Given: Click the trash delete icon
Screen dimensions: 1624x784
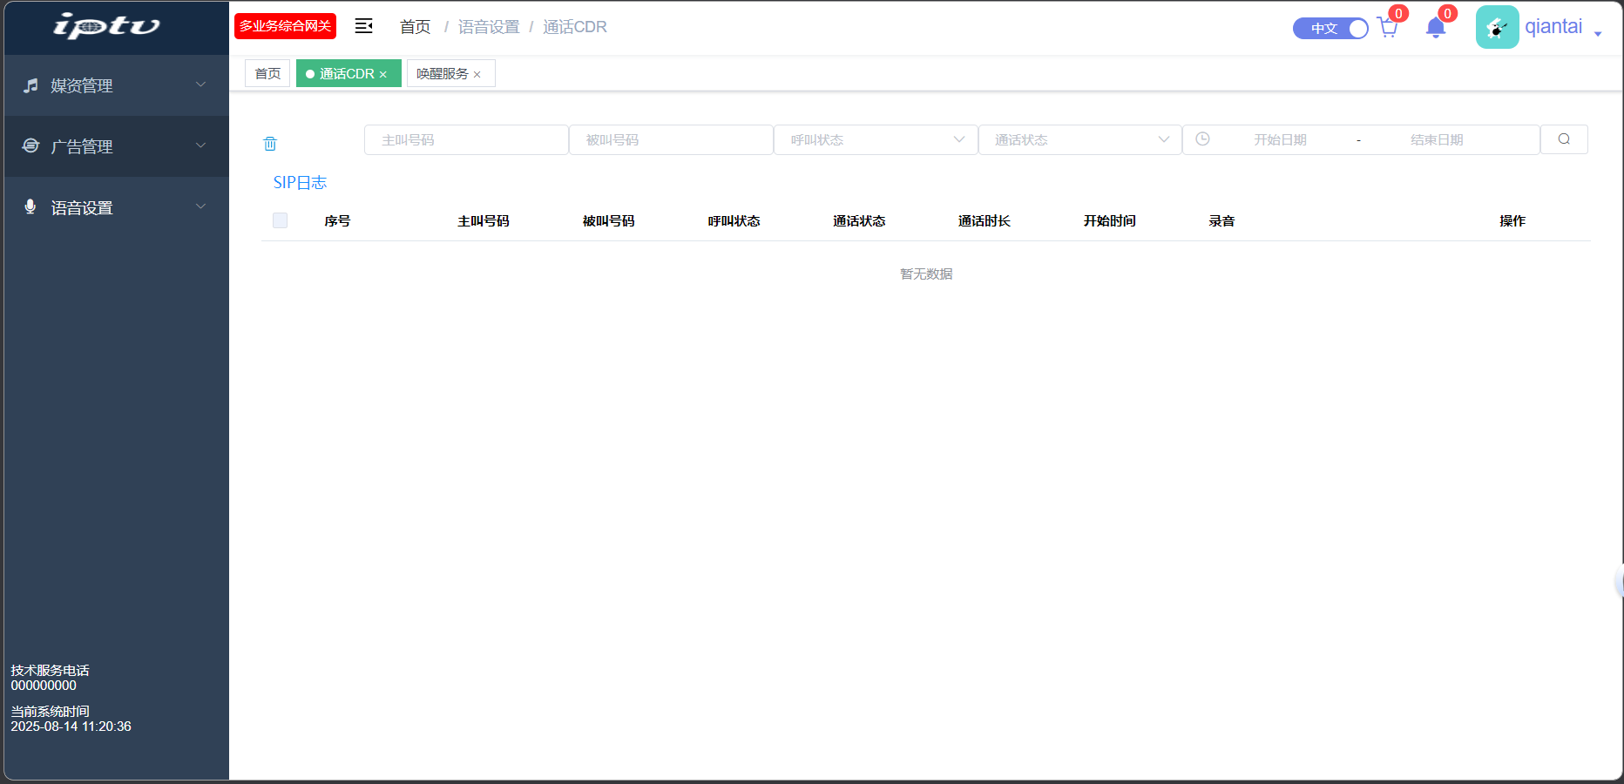Looking at the screenshot, I should tap(270, 144).
